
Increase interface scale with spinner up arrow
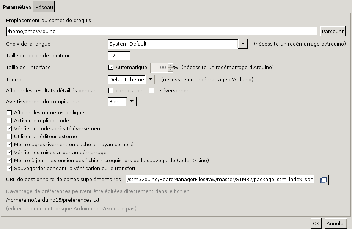[x=170, y=65]
